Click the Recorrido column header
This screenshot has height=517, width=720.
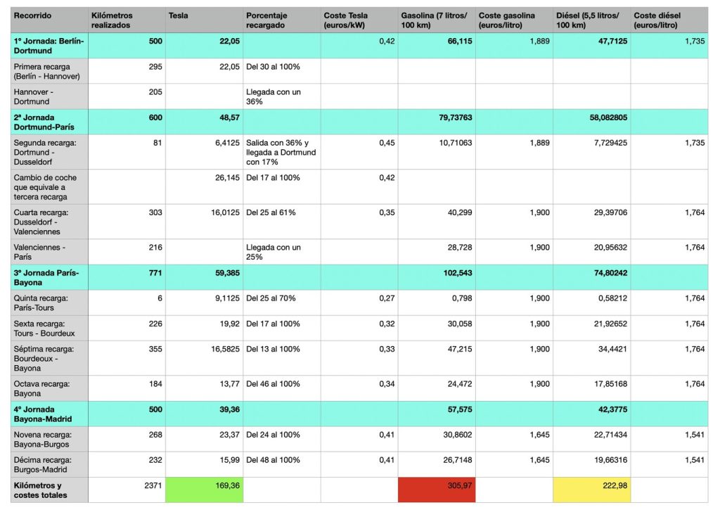tap(49, 20)
